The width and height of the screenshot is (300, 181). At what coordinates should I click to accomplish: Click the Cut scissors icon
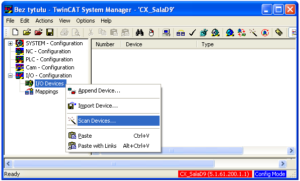[91, 32]
